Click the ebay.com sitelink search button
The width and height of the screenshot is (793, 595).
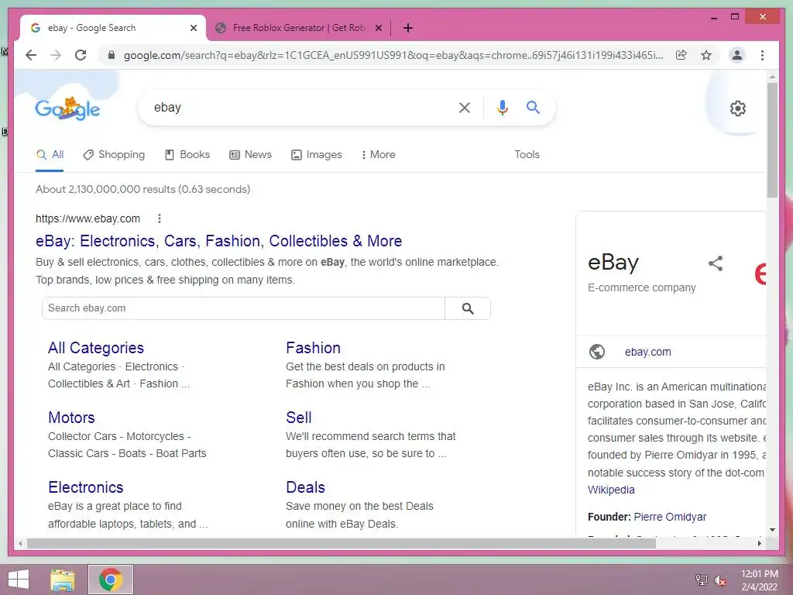pos(468,308)
